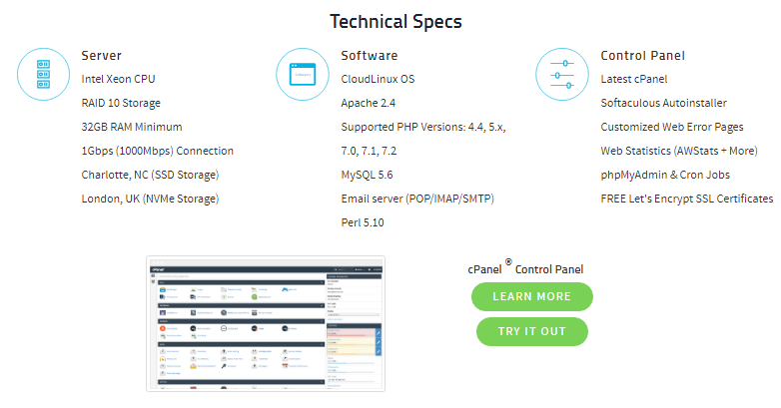Open the cPanel dashboard screenshot thumbnail
This screenshot has width=781, height=408.
click(x=265, y=324)
